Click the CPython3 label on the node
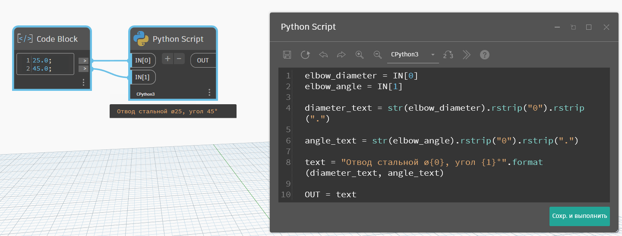The width and height of the screenshot is (622, 236). (145, 94)
